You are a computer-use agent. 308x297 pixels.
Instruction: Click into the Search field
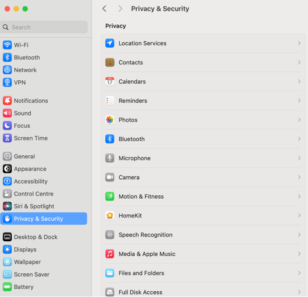click(44, 27)
